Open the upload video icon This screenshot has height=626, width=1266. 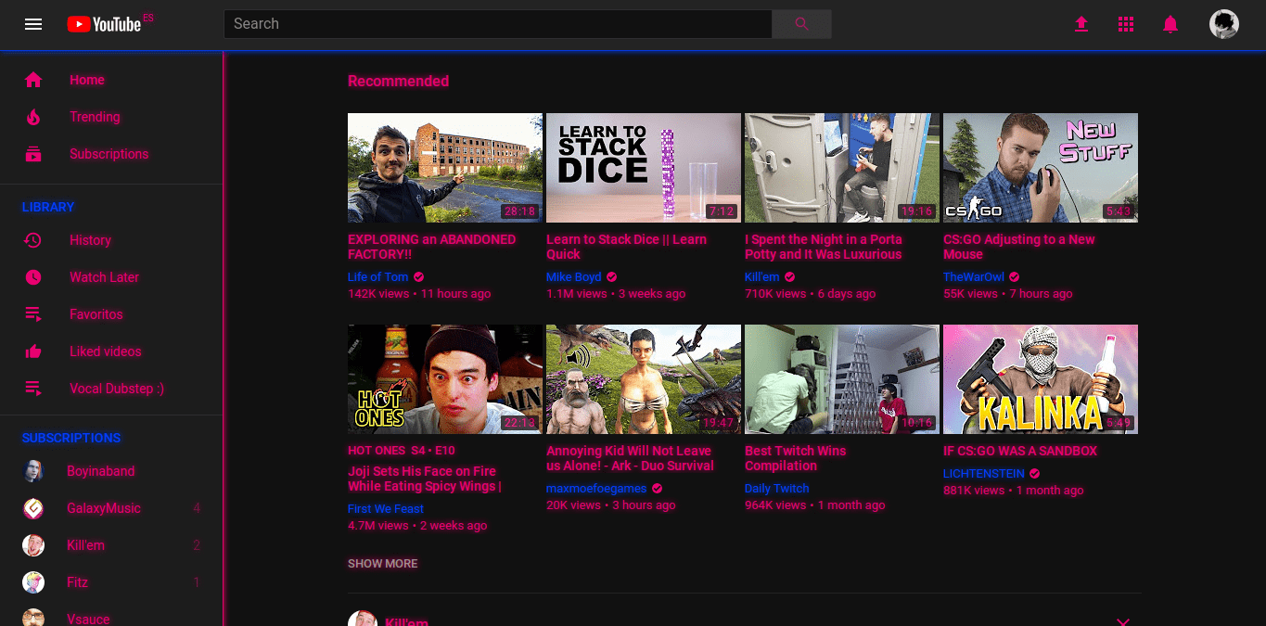pos(1081,24)
